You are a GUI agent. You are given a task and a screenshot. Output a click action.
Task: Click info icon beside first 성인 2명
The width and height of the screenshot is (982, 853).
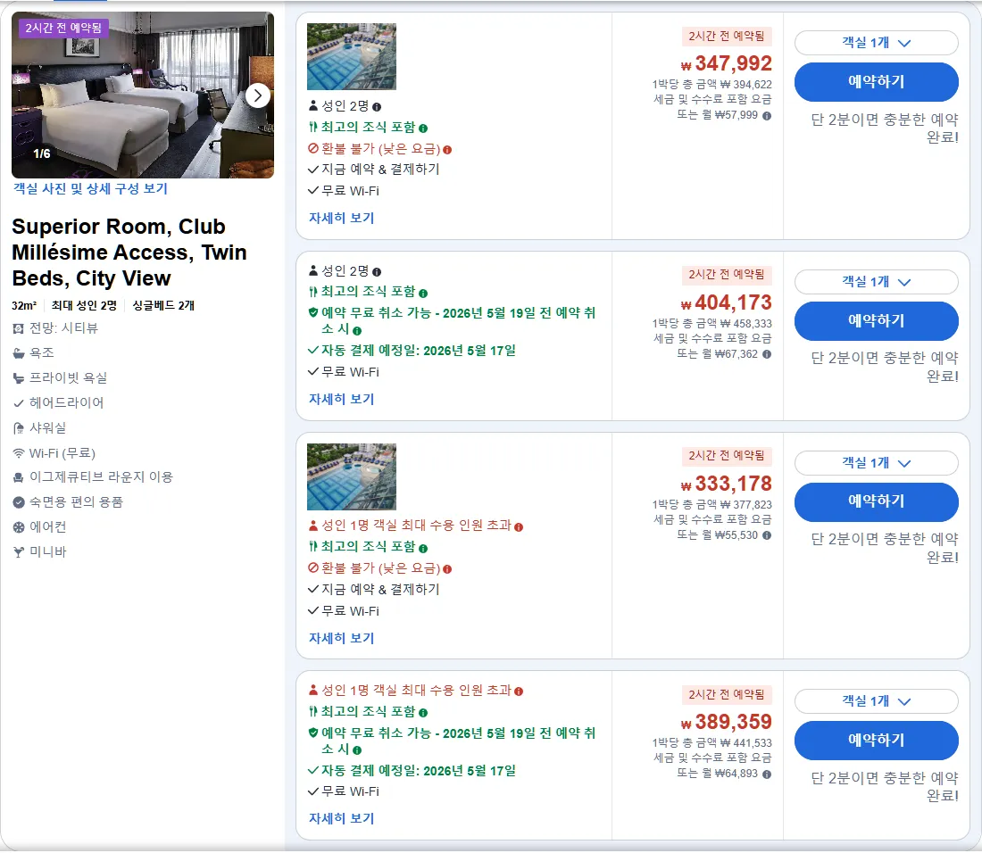click(x=377, y=107)
